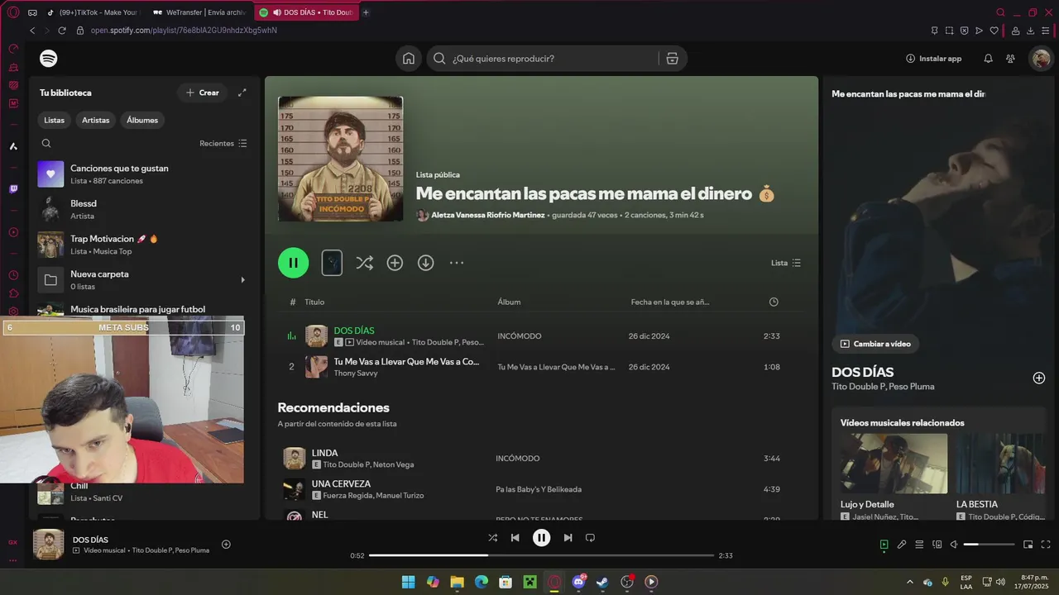Open File Explorer from the Windows taskbar
The image size is (1059, 595).
(x=457, y=582)
